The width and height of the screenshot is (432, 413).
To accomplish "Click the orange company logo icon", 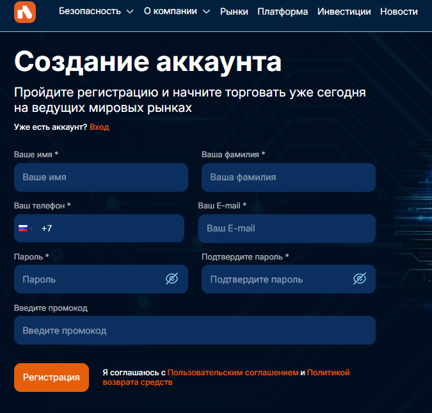I will (25, 12).
